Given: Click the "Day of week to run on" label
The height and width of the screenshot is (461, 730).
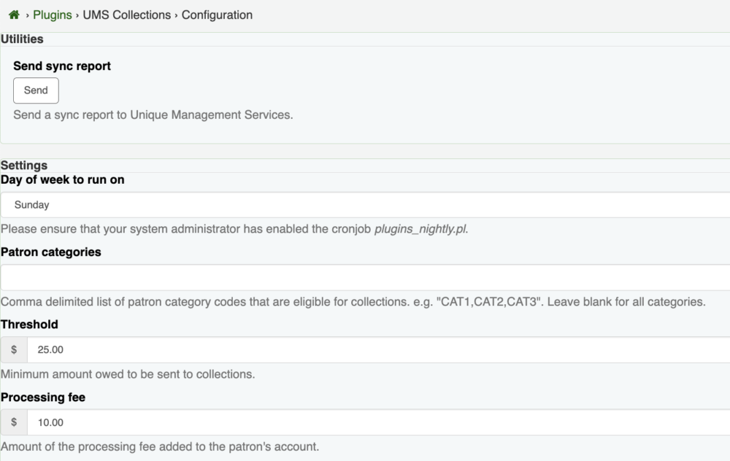Looking at the screenshot, I should pos(63,179).
